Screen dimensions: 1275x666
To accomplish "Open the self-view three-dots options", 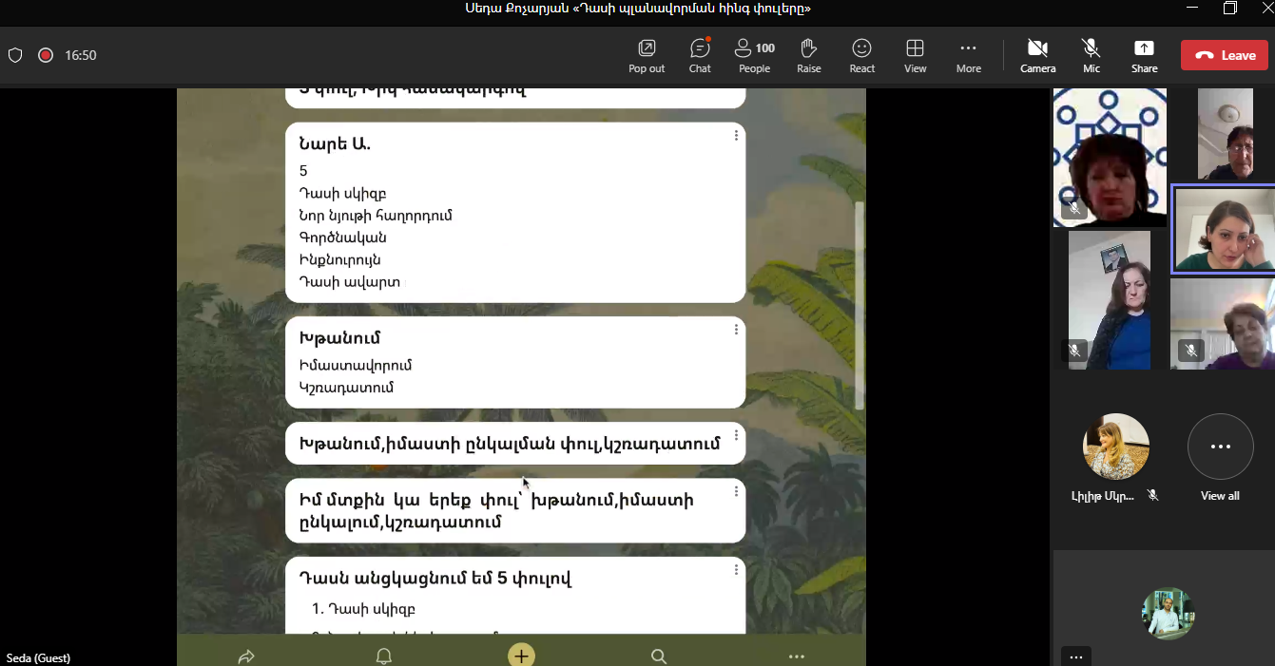I will pyautogui.click(x=1075, y=656).
